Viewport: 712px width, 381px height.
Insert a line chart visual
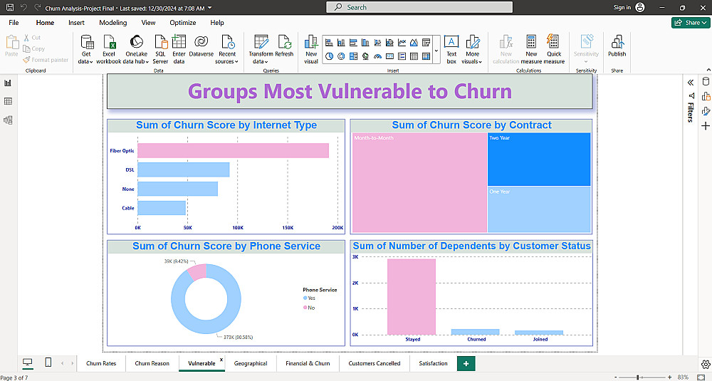coord(402,42)
